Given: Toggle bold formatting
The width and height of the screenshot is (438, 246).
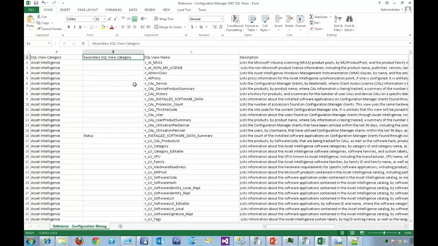Looking at the screenshot, I should click(68, 27).
